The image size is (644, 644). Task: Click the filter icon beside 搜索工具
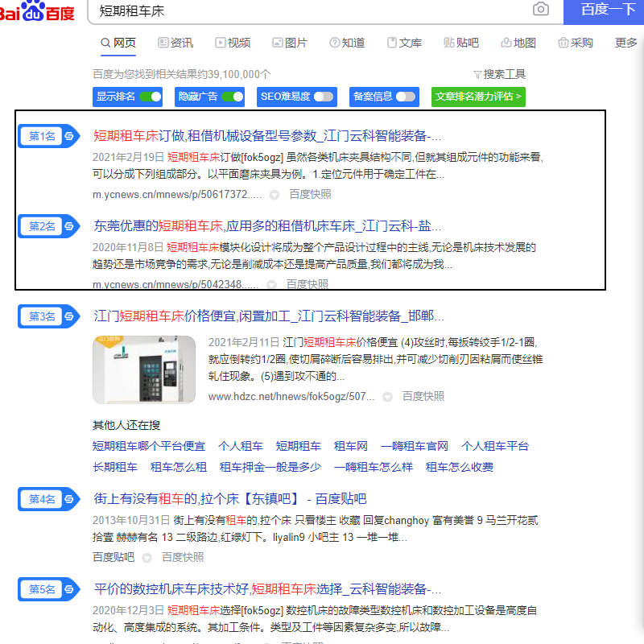click(x=477, y=75)
